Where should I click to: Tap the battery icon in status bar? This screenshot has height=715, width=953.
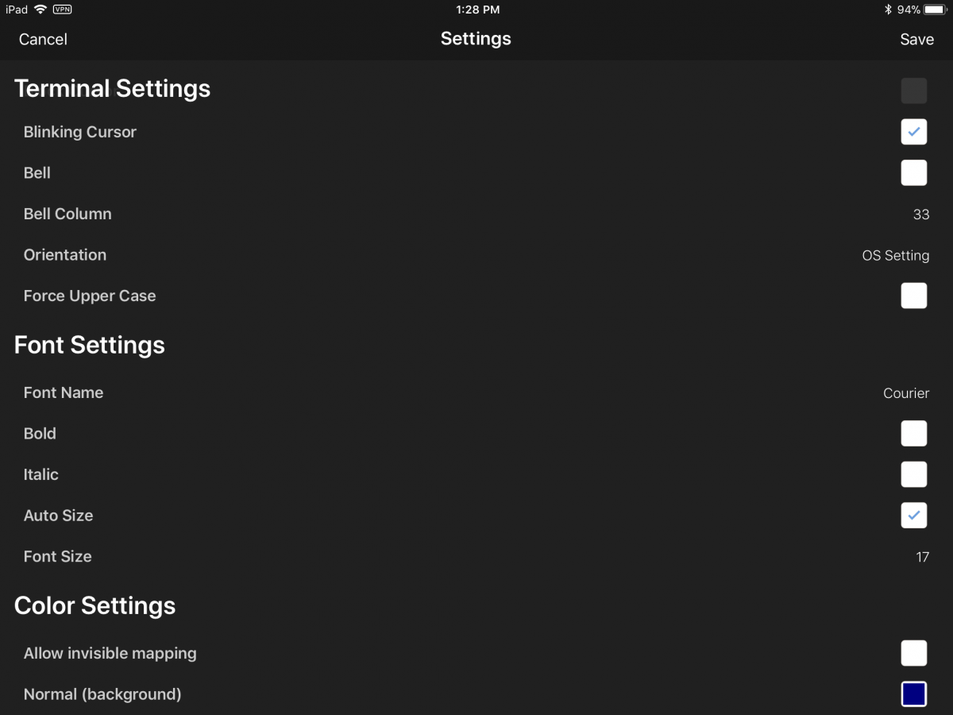pyautogui.click(x=935, y=10)
